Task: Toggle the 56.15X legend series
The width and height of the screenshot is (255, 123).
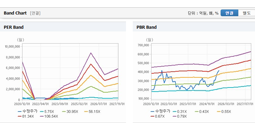Action: [x=92, y=112]
